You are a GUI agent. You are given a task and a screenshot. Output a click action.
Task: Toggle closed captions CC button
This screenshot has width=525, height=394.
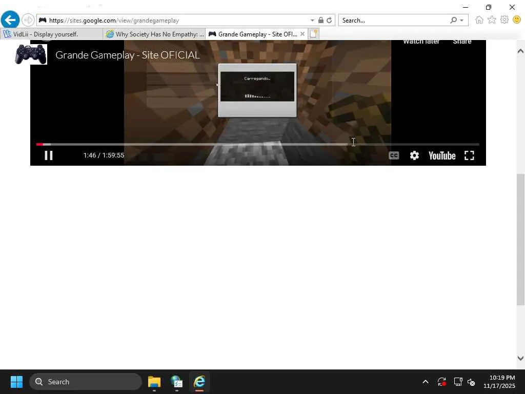pos(394,155)
